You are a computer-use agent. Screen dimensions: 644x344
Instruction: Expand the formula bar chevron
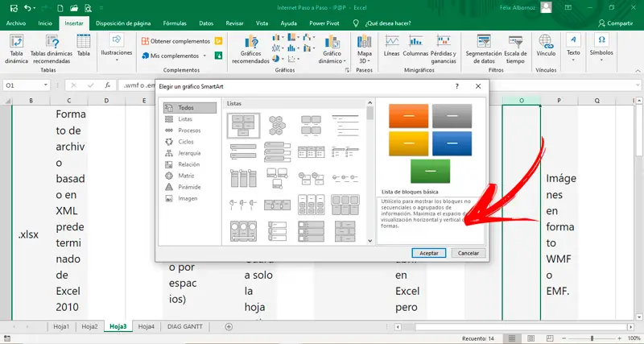tap(637, 85)
